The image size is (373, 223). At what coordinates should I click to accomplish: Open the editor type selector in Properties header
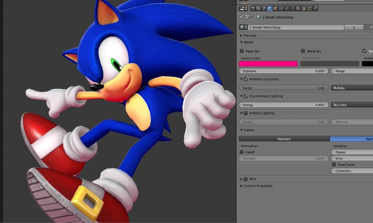(x=243, y=9)
